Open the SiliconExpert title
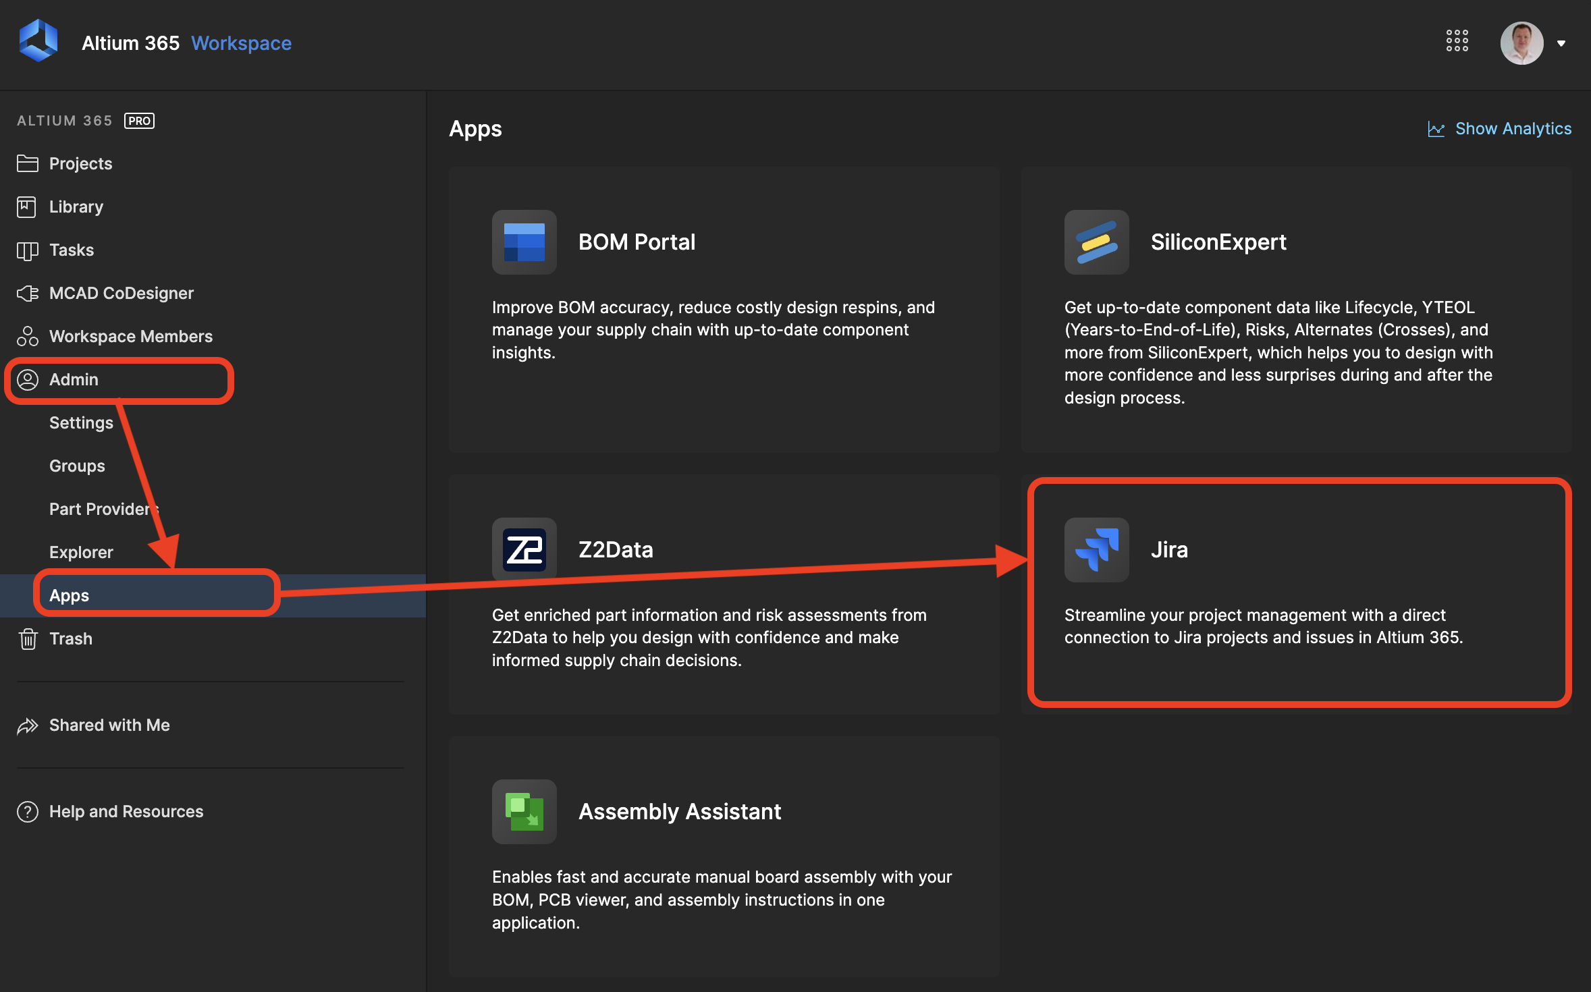1591x992 pixels. [1218, 242]
